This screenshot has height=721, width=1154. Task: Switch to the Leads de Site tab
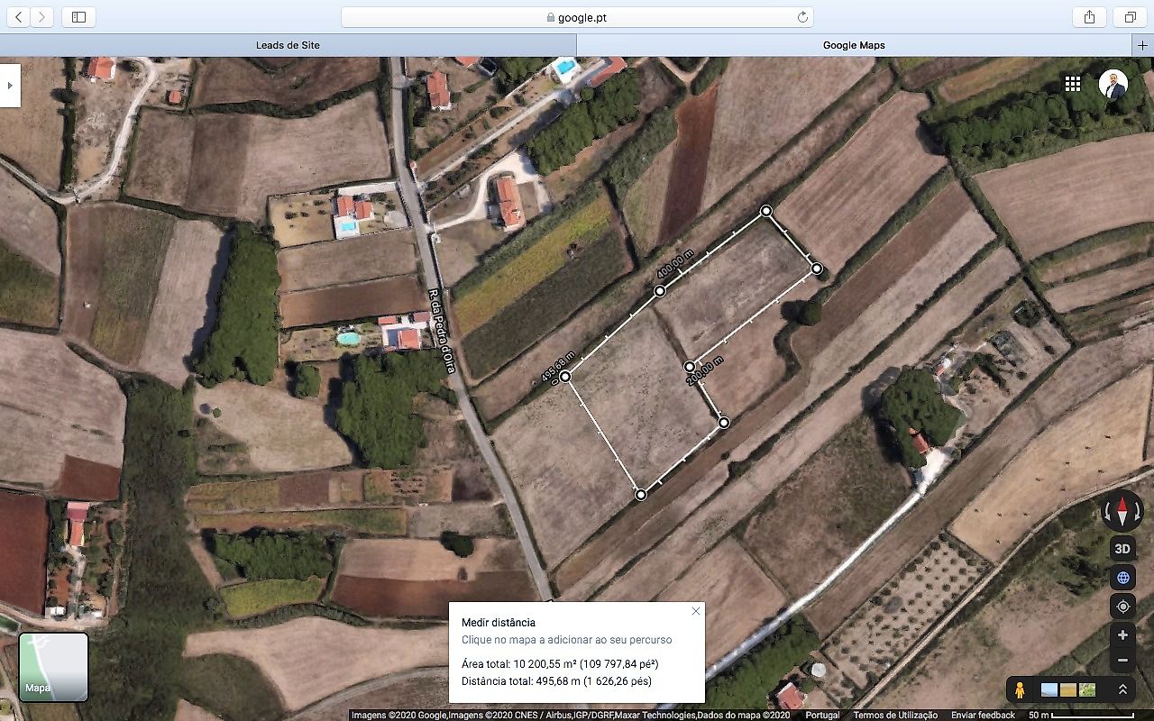[x=288, y=45]
